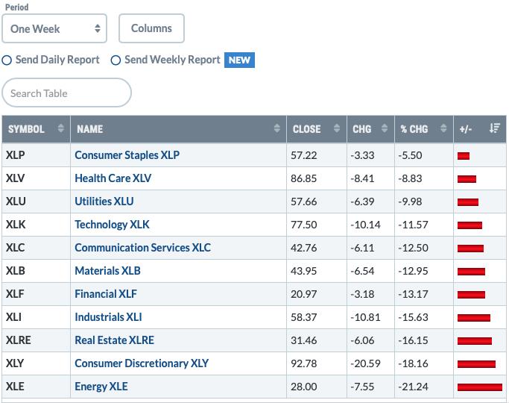Image resolution: width=509 pixels, height=403 pixels.
Task: Click the red performance bar for Energy XLE
Action: (480, 387)
